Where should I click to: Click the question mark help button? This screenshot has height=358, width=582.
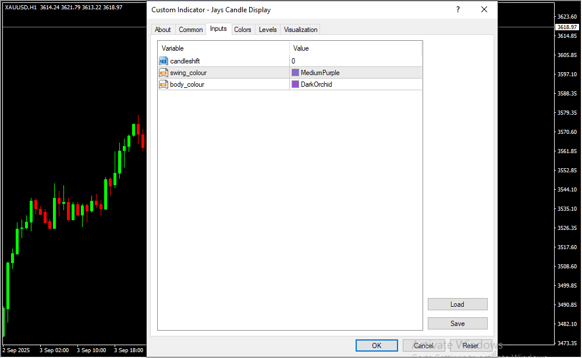click(x=458, y=10)
